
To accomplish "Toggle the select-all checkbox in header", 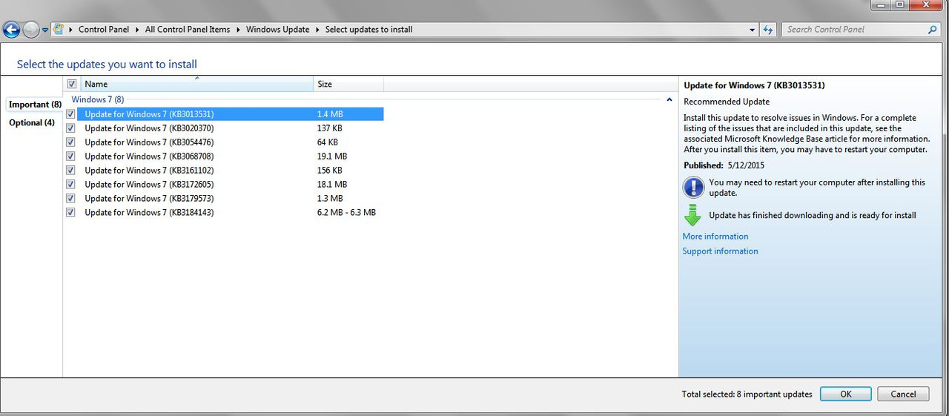I will click(x=72, y=85).
